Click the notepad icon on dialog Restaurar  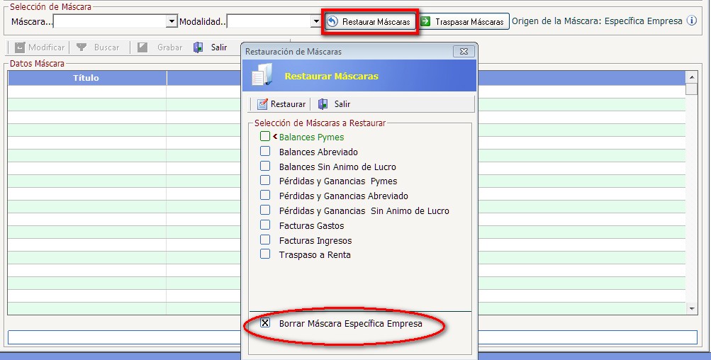point(262,104)
